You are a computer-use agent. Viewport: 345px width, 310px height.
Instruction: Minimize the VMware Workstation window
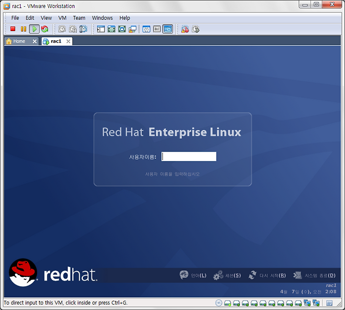tap(305, 5)
